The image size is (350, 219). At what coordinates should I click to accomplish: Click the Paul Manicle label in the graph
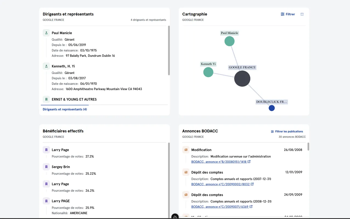point(229,33)
